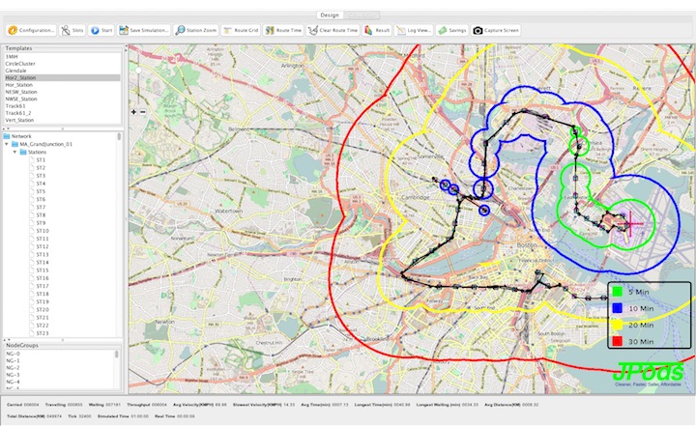The height and width of the screenshot is (426, 696).
Task: Click Save Simulation in the toolbar
Action: pyautogui.click(x=144, y=30)
